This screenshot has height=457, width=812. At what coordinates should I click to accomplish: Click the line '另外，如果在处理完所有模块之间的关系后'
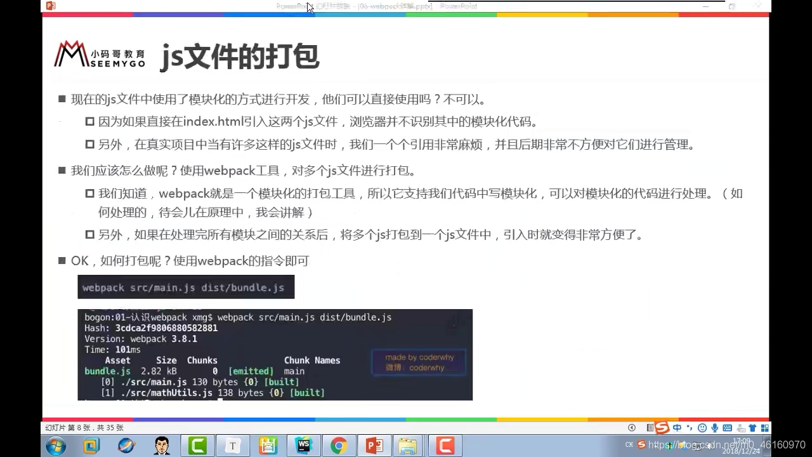click(370, 235)
